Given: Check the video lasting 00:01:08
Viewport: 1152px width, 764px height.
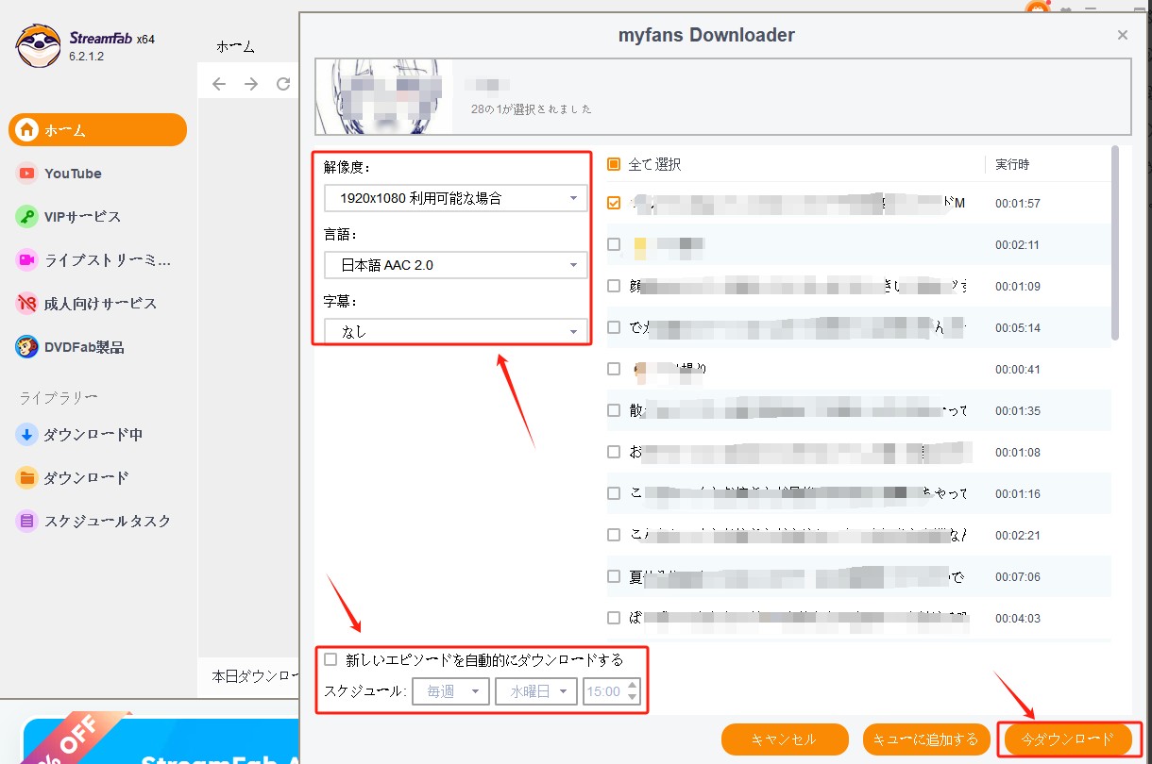Looking at the screenshot, I should point(614,452).
